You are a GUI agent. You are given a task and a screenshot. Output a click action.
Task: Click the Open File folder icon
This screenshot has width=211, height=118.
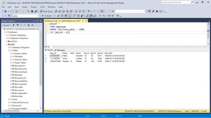[x=28, y=11]
